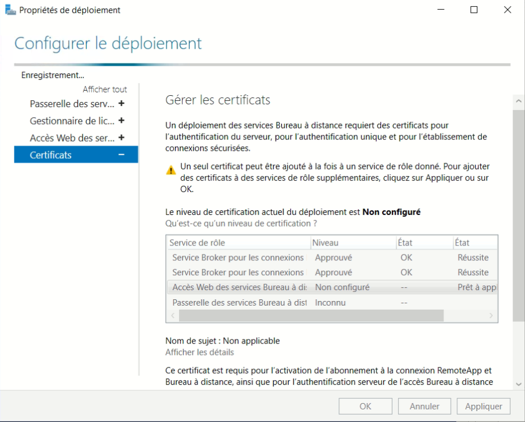Image resolution: width=525 pixels, height=422 pixels.
Task: Collapse the Certificats section
Action: tap(121, 155)
